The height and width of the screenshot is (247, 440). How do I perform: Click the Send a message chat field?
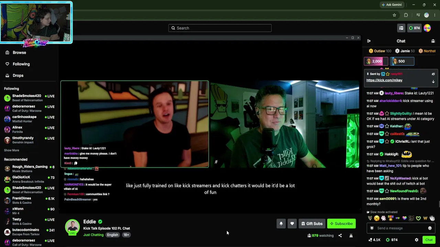click(x=401, y=228)
